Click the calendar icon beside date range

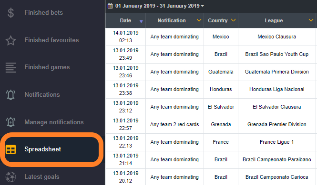[x=110, y=6]
